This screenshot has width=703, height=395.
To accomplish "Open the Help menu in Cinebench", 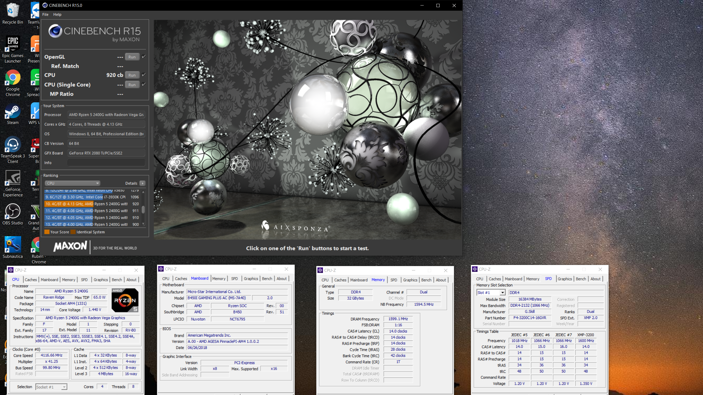I will 57,15.
